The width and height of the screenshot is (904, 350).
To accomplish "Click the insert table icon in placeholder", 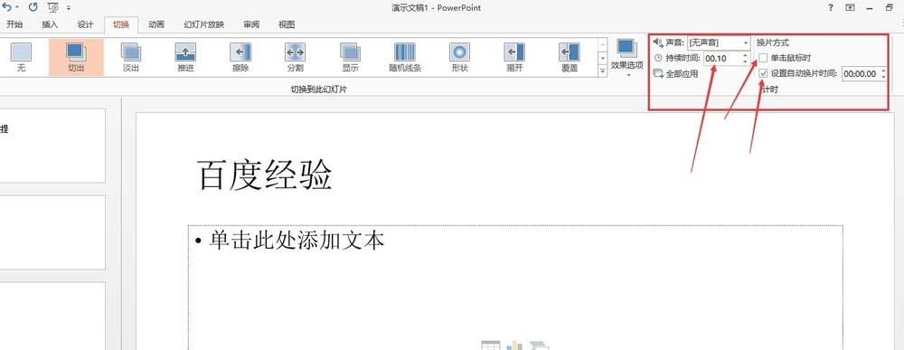I will 490,345.
